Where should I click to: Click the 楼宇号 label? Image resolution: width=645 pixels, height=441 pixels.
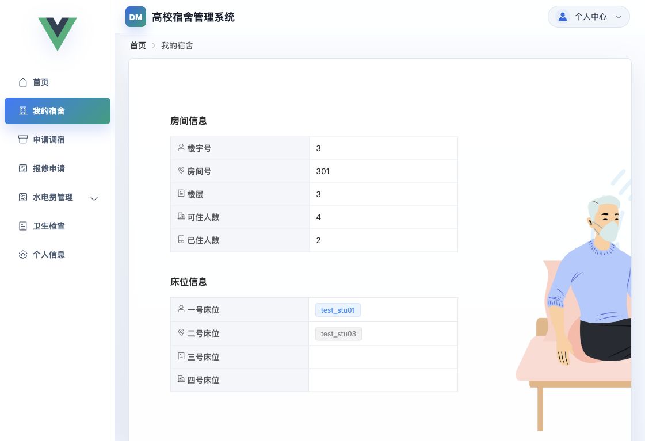pos(199,148)
